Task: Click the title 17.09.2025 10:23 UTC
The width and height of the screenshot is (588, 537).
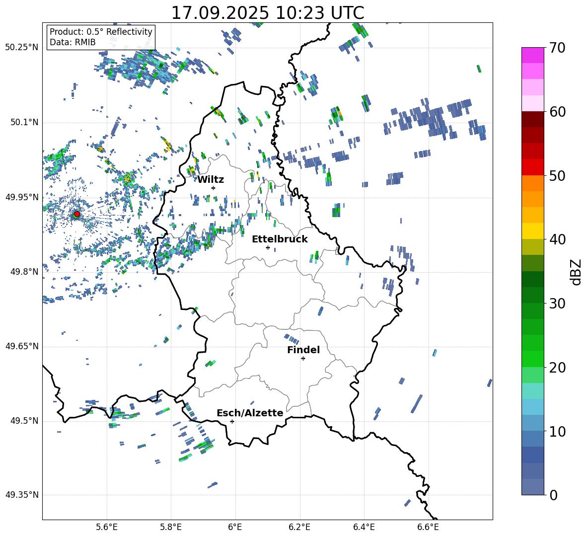Action: [x=268, y=13]
